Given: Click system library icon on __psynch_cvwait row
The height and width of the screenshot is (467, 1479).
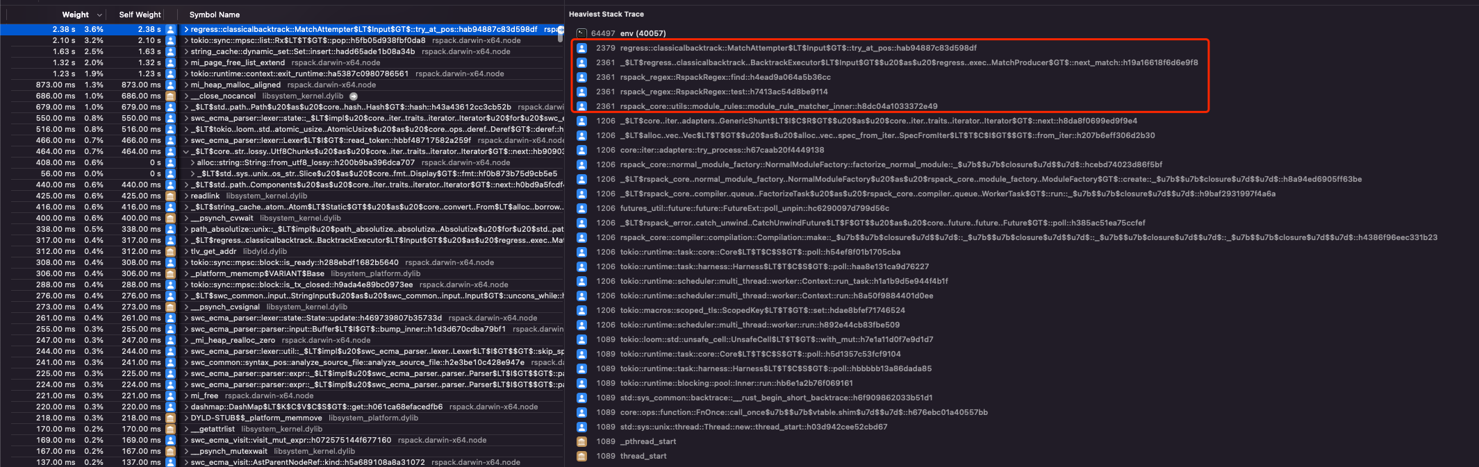Looking at the screenshot, I should point(170,218).
